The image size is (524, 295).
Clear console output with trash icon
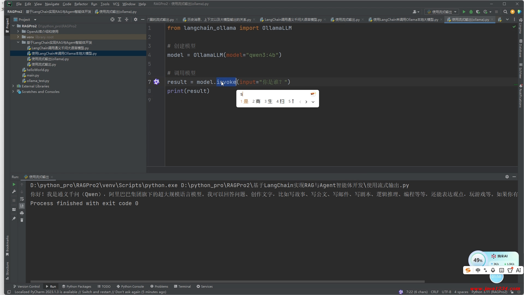pos(22,220)
